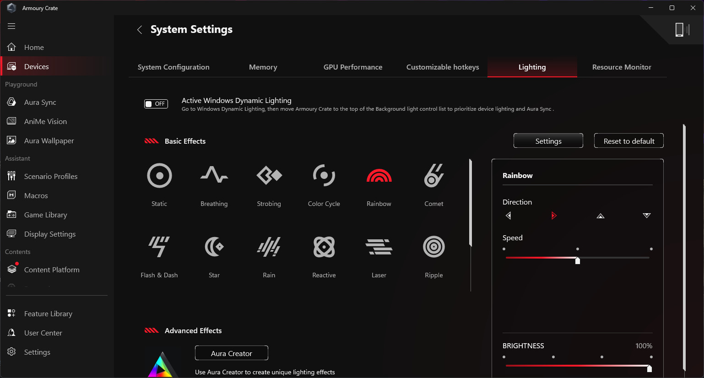704x378 pixels.
Task: Click the Rainbow effect icon
Action: [x=379, y=176]
